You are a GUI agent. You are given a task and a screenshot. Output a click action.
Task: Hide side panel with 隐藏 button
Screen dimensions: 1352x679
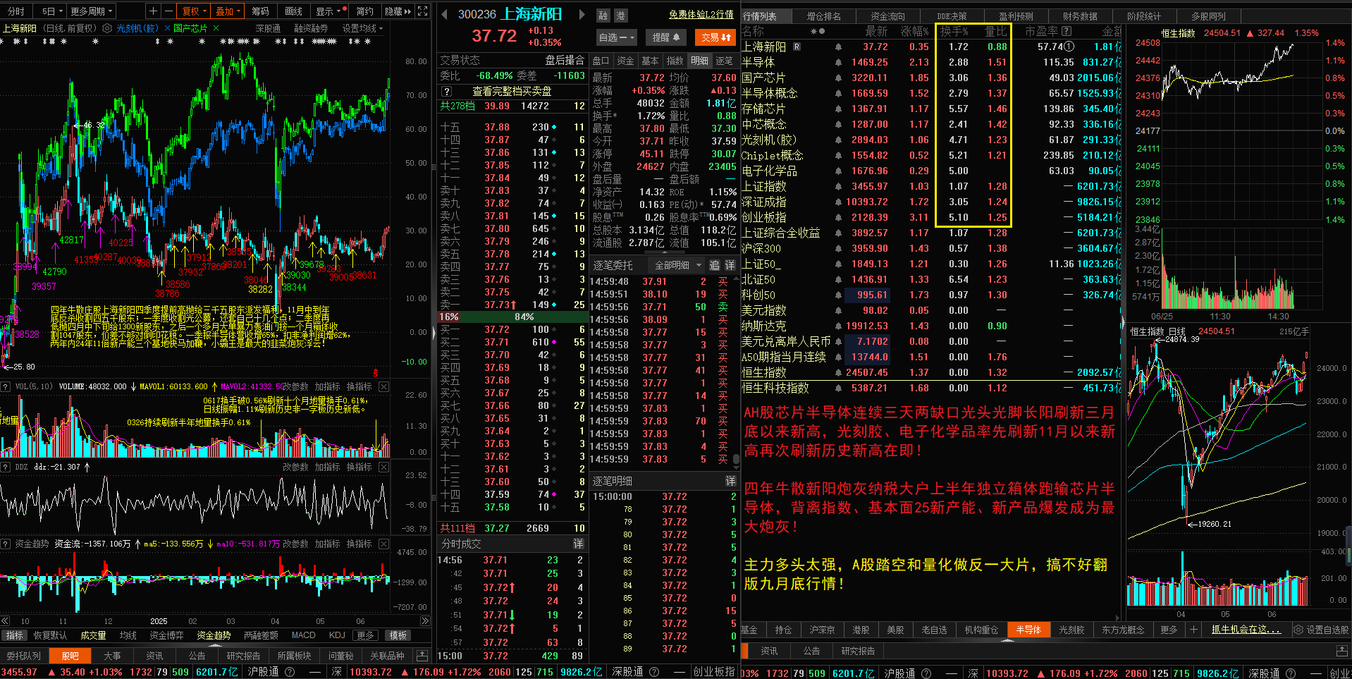pos(397,11)
